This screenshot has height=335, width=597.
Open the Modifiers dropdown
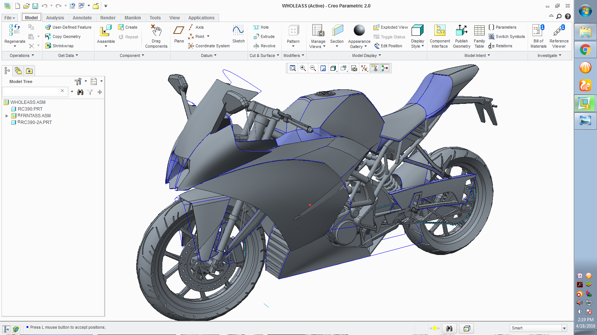click(294, 55)
